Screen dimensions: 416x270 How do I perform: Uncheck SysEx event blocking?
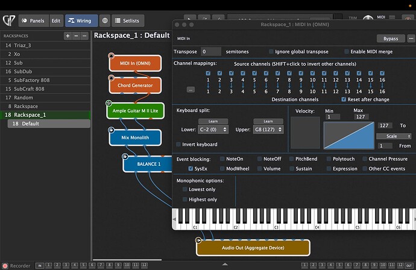point(191,168)
